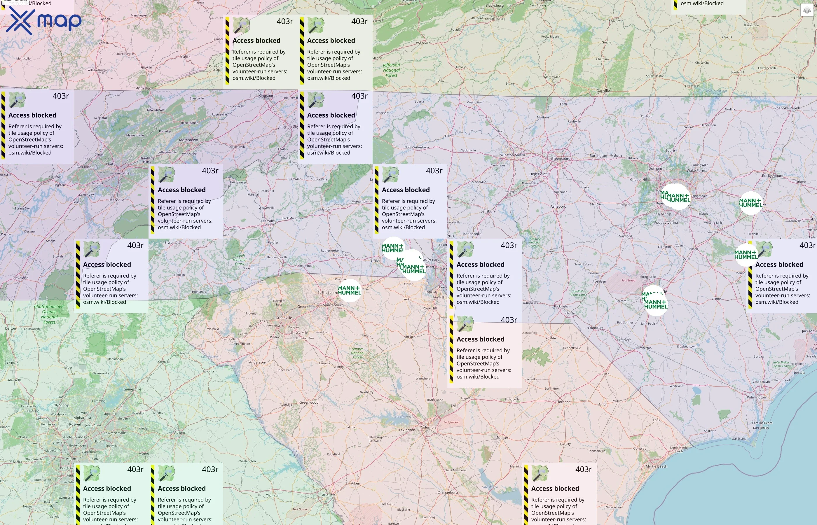The height and width of the screenshot is (525, 817).
Task: Click the Greensboro city label
Action: (x=561, y=159)
